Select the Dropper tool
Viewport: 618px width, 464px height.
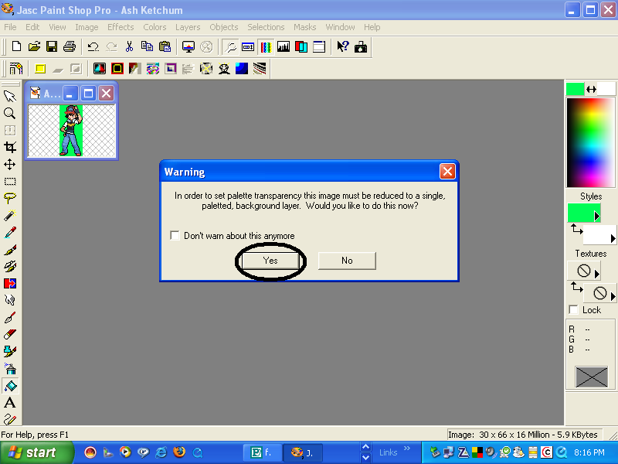(10, 232)
